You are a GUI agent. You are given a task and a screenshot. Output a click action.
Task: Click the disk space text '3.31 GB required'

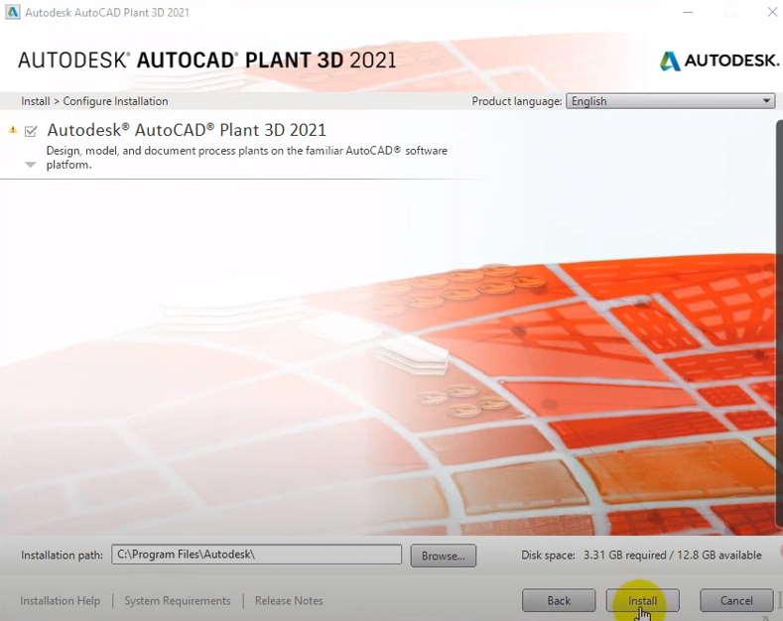pos(624,556)
